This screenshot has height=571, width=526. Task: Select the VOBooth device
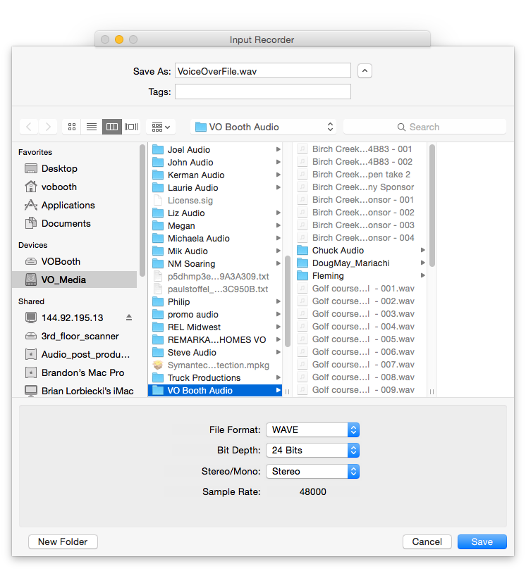coord(75,261)
